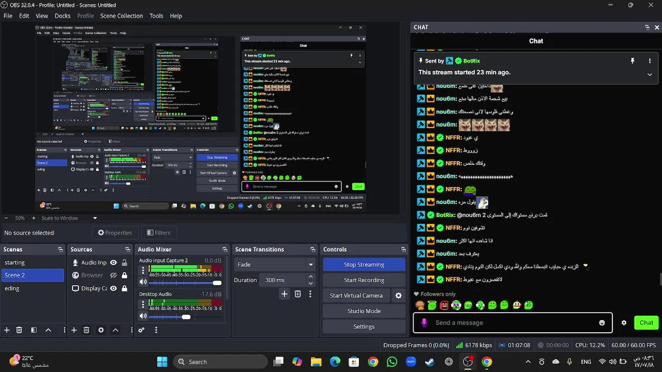Pop out the Controls dock
This screenshot has width=662, height=372.
tap(403, 250)
